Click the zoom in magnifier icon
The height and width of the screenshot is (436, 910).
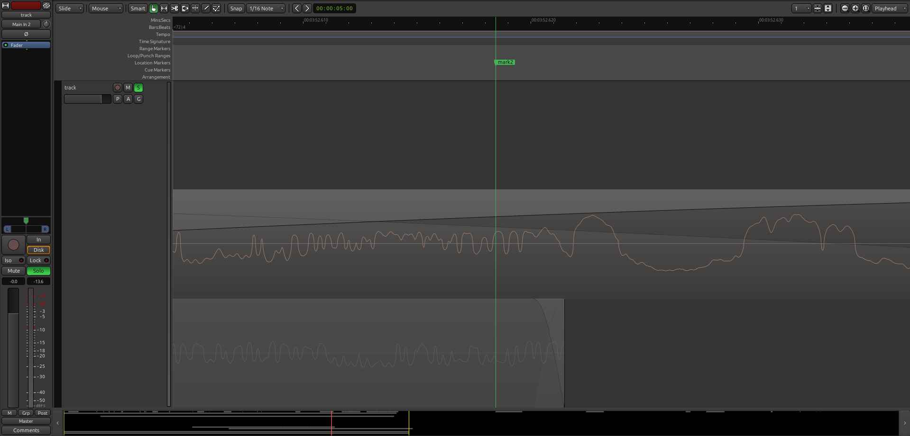(x=855, y=9)
